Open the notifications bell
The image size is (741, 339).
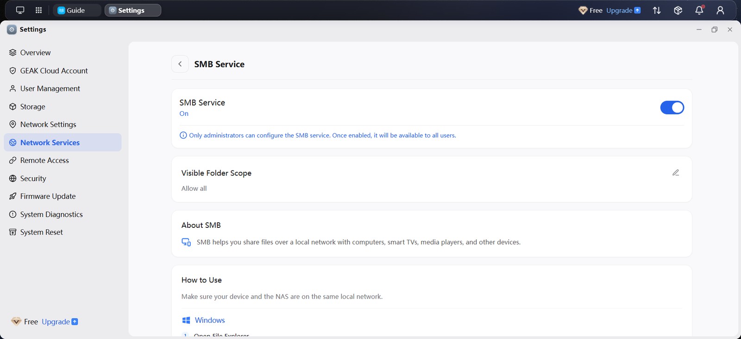tap(699, 10)
